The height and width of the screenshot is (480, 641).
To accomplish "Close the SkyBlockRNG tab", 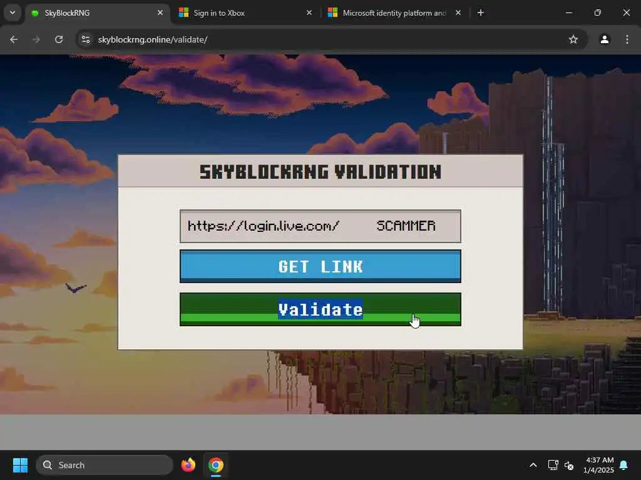I will click(x=160, y=12).
